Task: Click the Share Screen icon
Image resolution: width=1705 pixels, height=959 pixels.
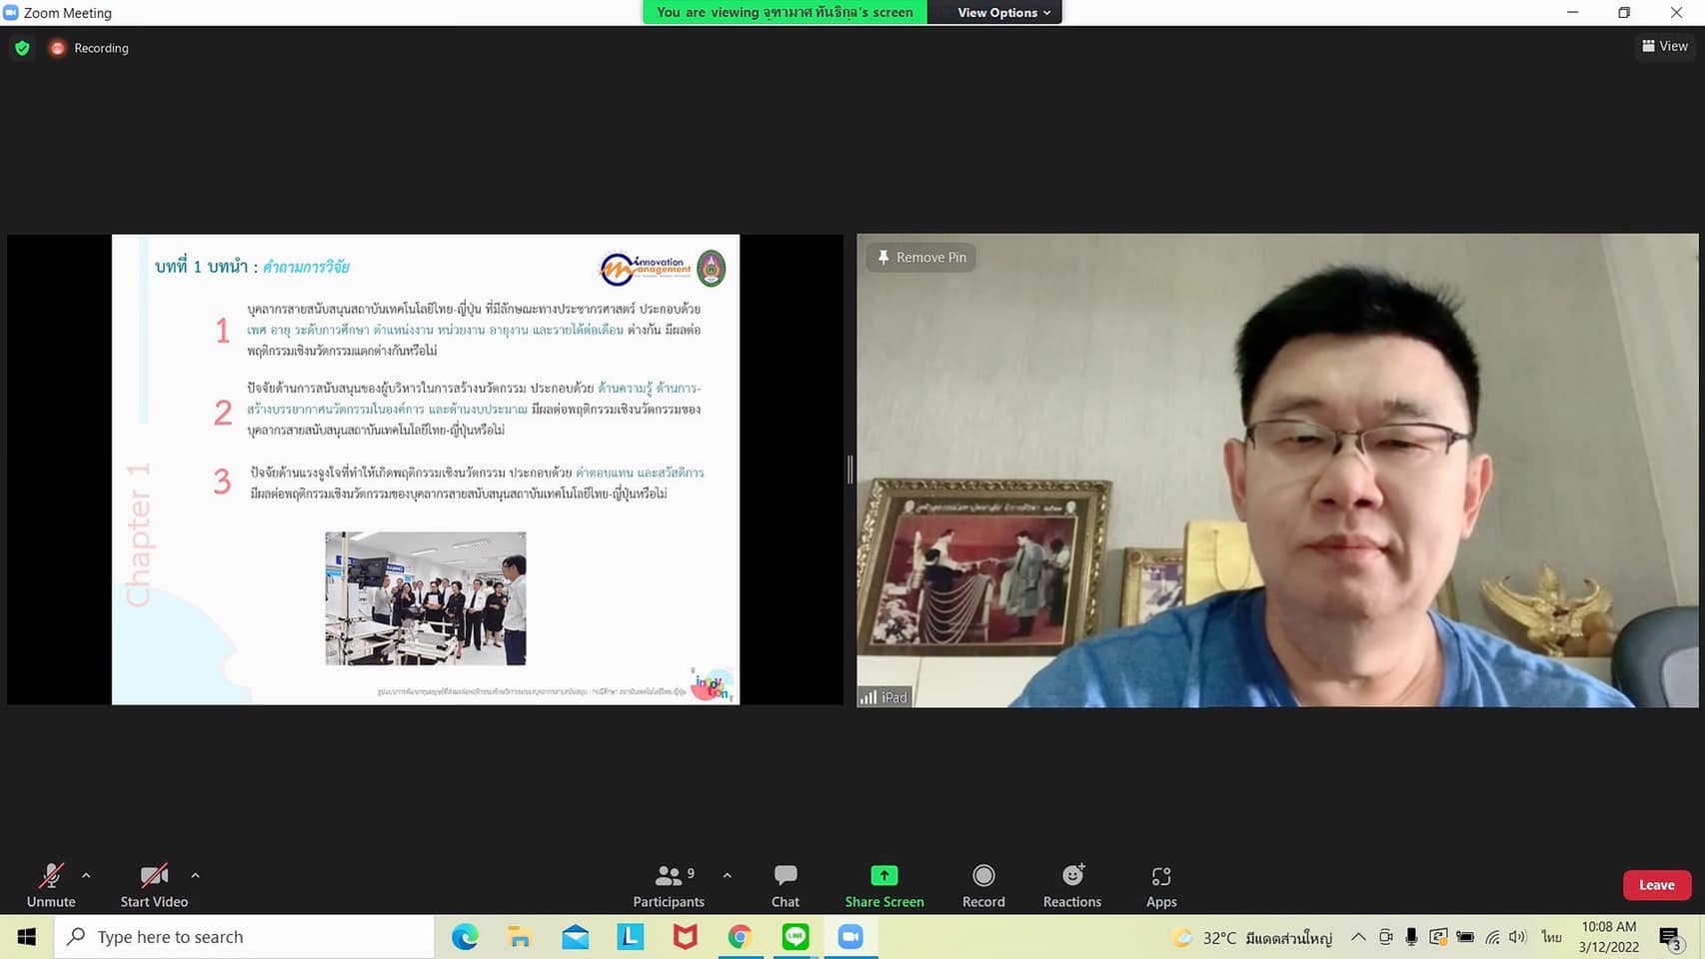Action: pos(883,876)
